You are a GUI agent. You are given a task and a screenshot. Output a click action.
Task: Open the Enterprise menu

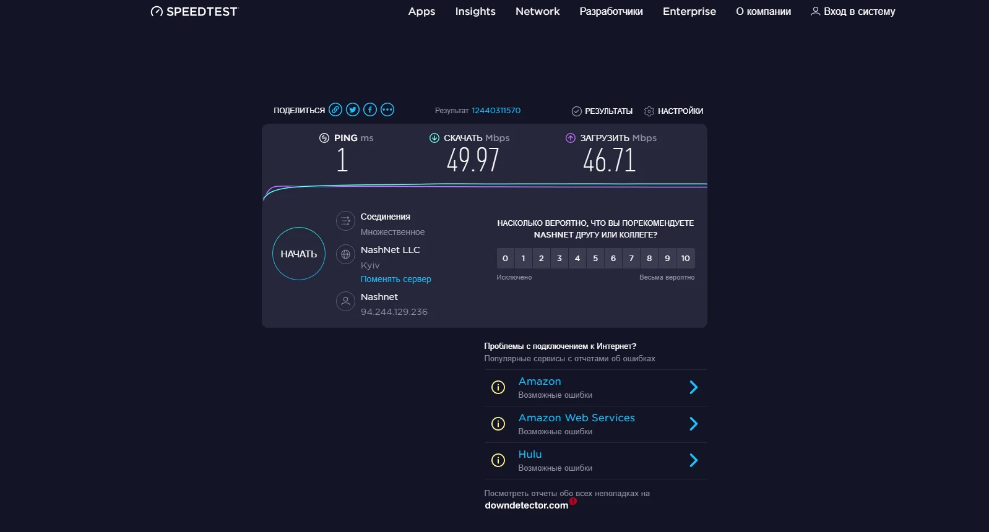pos(689,11)
